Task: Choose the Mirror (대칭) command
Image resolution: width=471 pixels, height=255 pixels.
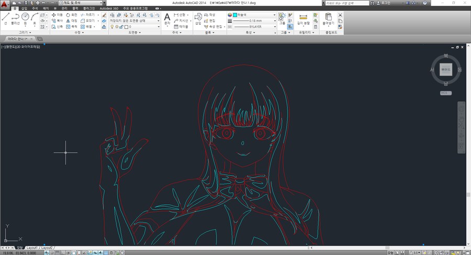Action: [x=72, y=21]
